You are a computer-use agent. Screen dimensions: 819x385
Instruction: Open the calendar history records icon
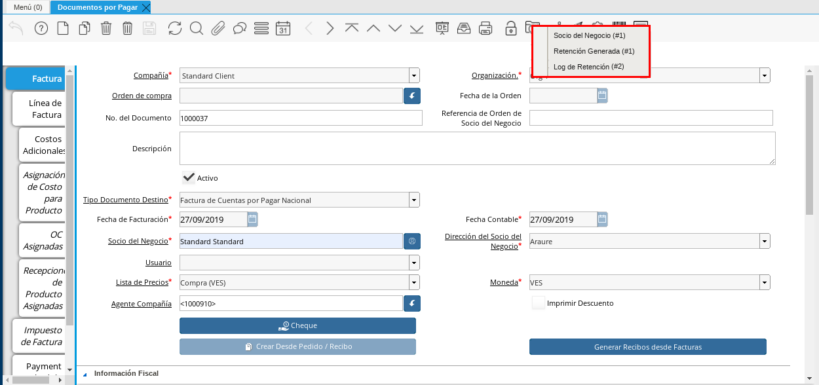tap(282, 28)
